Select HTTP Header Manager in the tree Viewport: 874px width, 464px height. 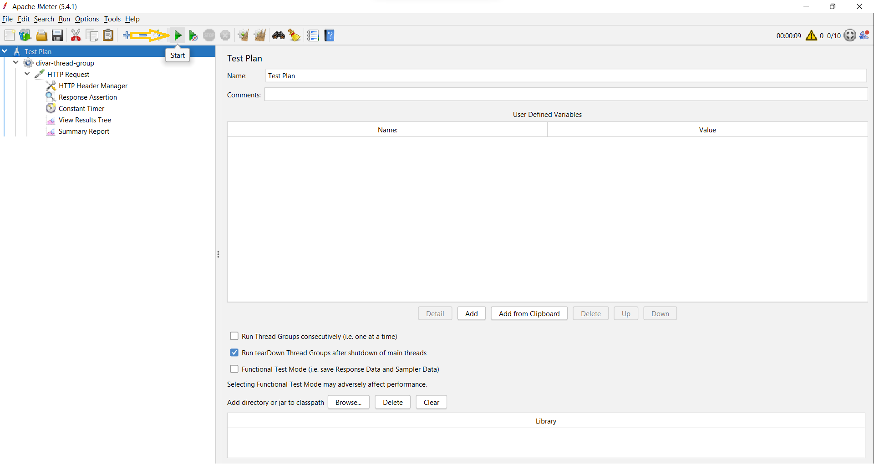[x=93, y=86]
